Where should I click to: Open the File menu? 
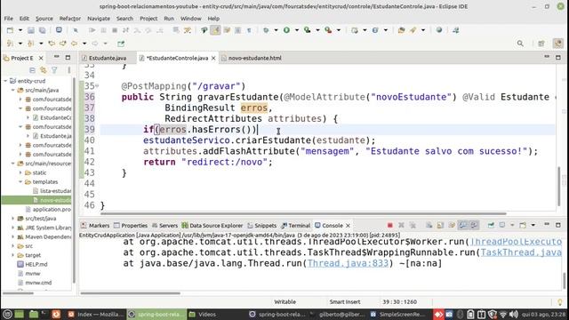(8, 19)
